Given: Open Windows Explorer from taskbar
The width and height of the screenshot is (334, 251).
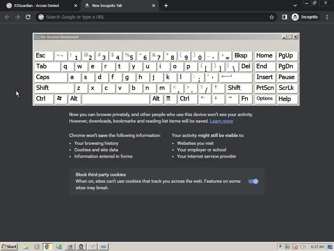Looking at the screenshot, I should tap(26, 247).
